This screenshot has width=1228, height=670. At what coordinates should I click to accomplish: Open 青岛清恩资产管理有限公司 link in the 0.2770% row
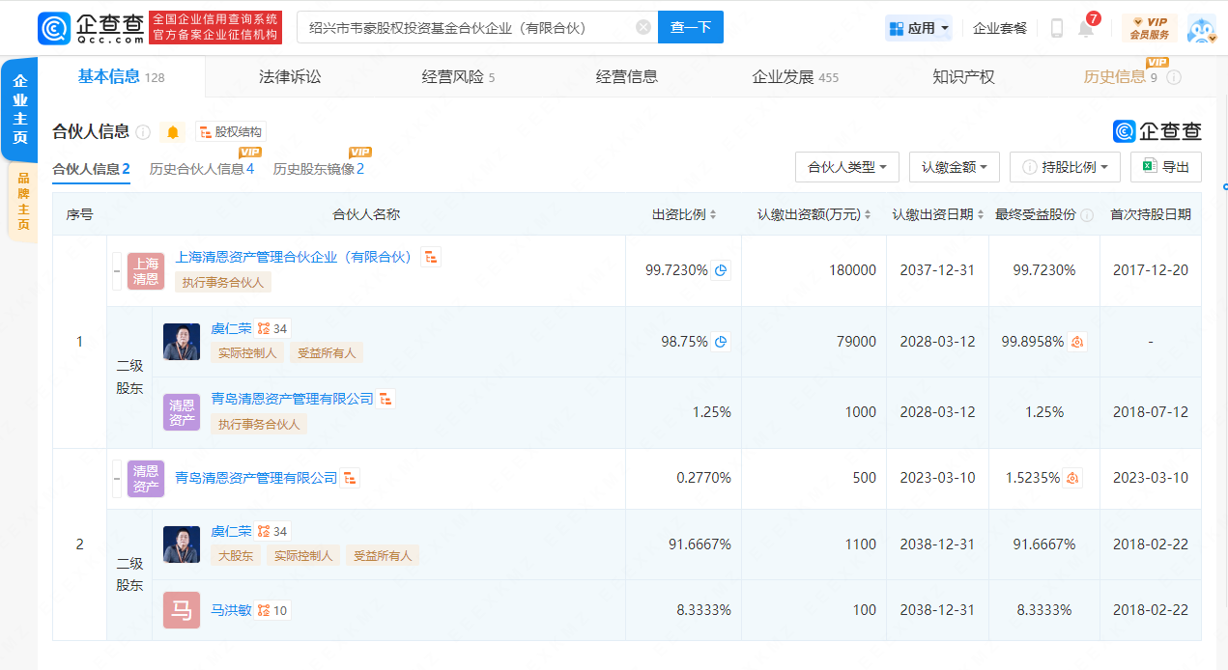(256, 478)
